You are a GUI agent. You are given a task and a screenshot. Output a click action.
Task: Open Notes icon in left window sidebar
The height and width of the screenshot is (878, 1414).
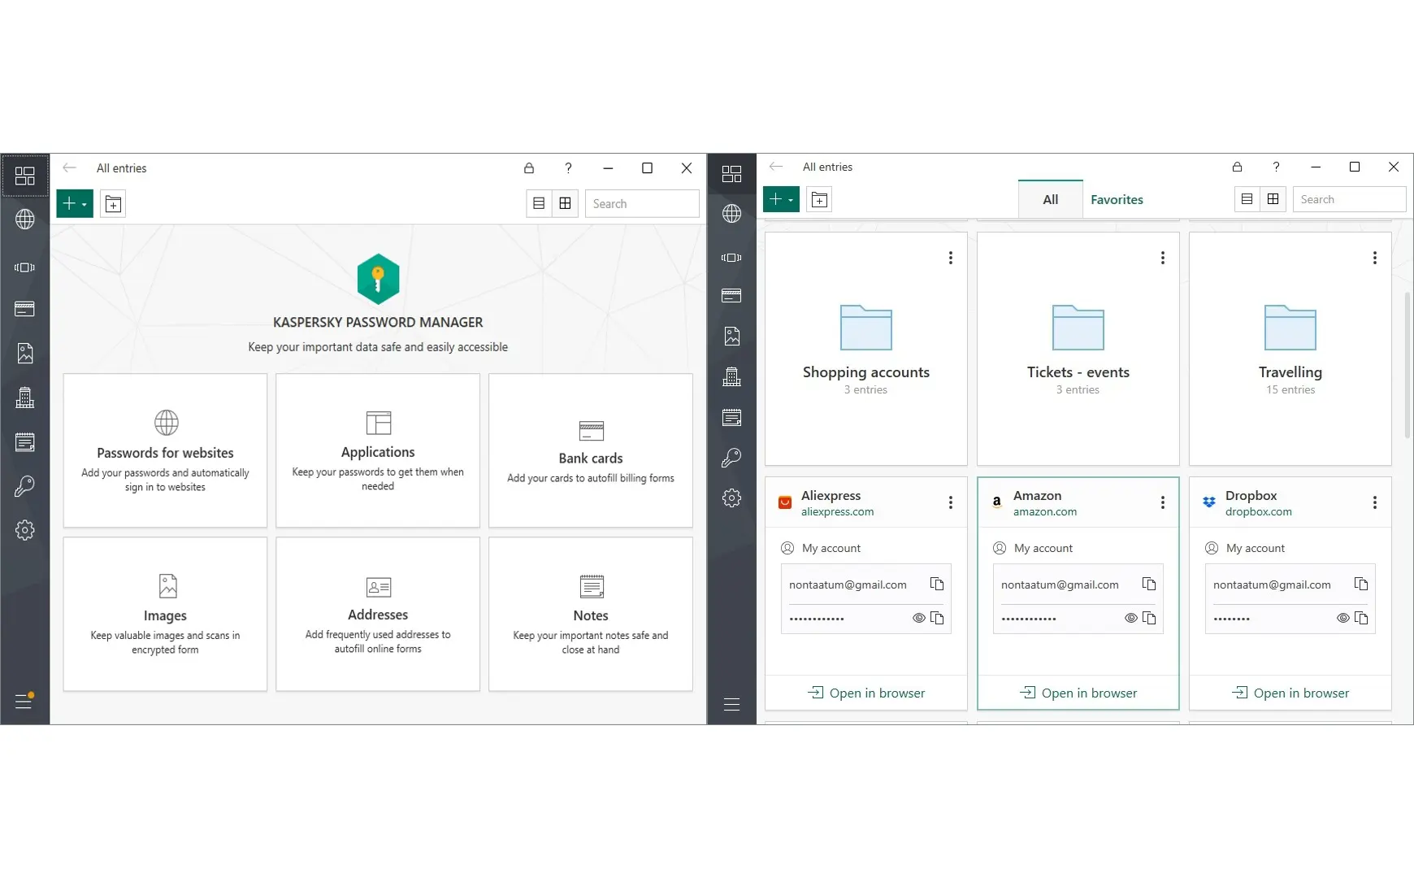tap(25, 442)
